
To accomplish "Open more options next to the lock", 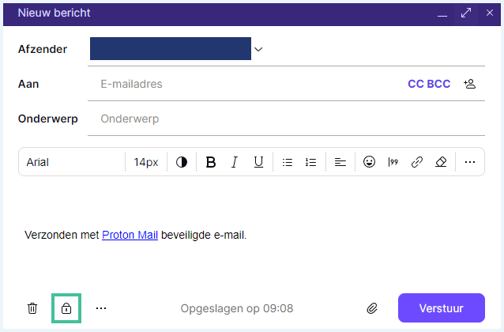I will click(x=101, y=308).
